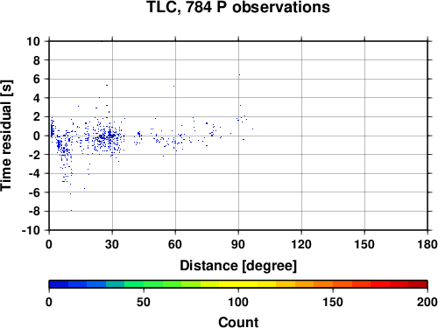438x328 pixels.
Task: Click the x-axis tick label 180
Action: [427, 244]
